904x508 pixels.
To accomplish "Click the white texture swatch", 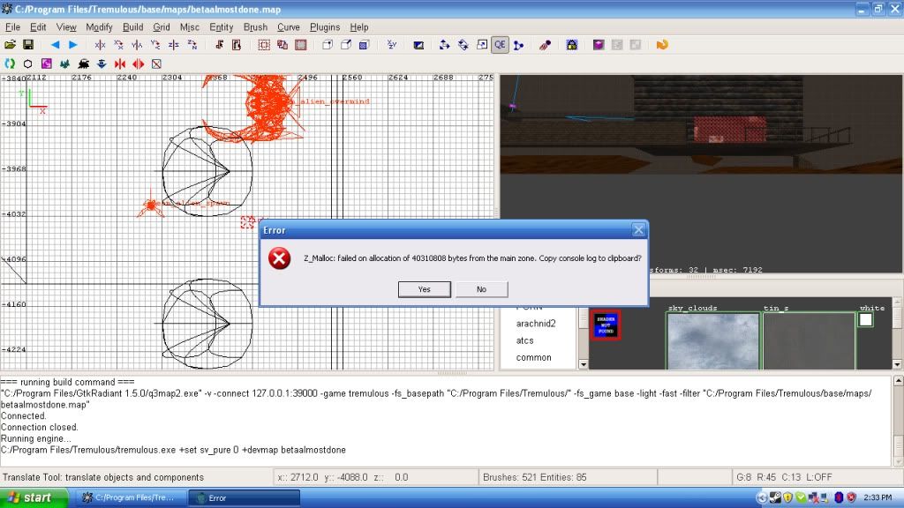I will (865, 319).
